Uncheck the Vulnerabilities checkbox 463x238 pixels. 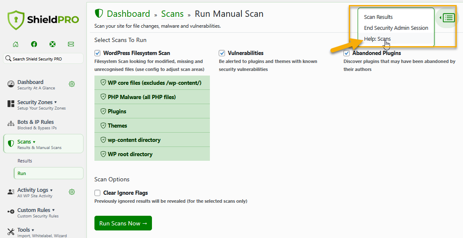click(222, 53)
